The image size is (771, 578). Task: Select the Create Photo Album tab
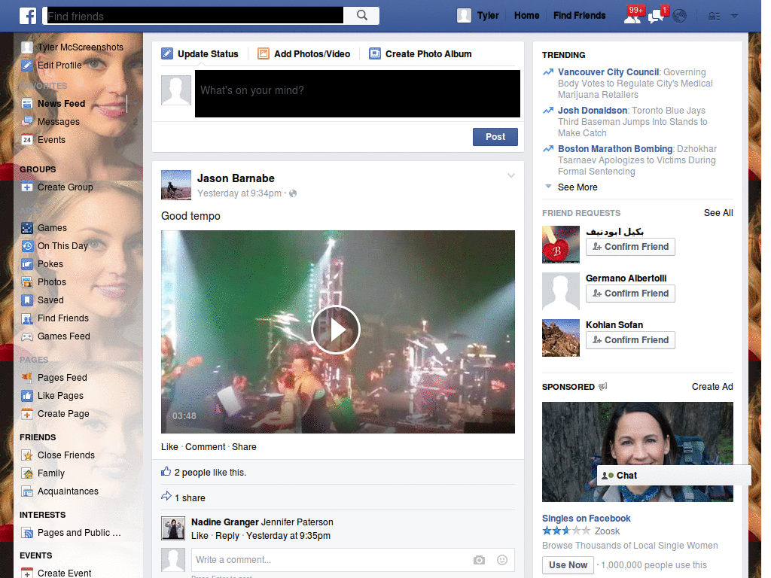[x=420, y=54]
